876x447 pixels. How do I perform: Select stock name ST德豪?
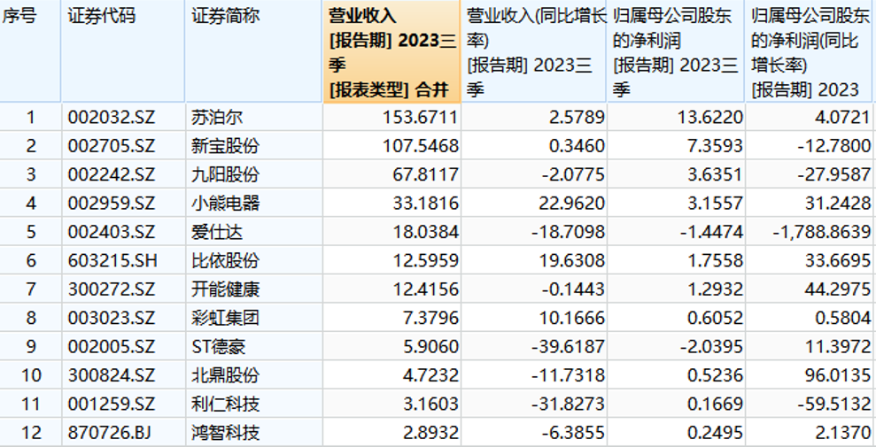click(219, 347)
